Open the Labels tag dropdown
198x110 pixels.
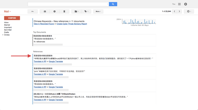(86, 12)
